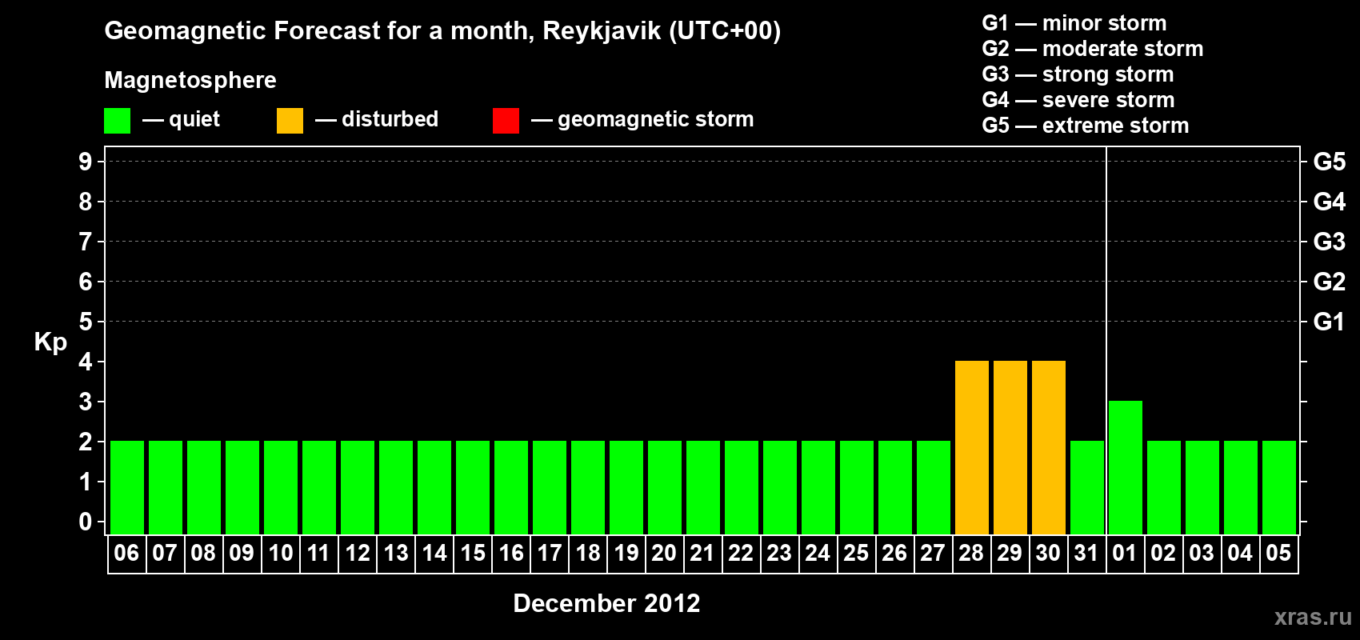Click the 'G1 — minor storm' legend line
This screenshot has width=1360, height=640.
(1074, 23)
